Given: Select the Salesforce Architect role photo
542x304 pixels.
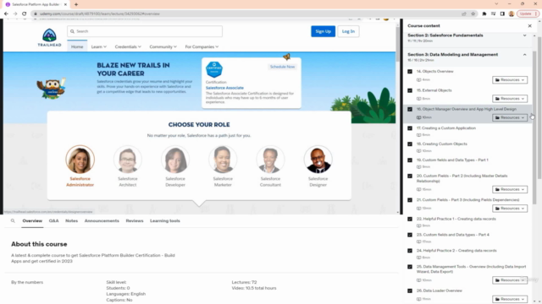Looking at the screenshot, I should (128, 160).
